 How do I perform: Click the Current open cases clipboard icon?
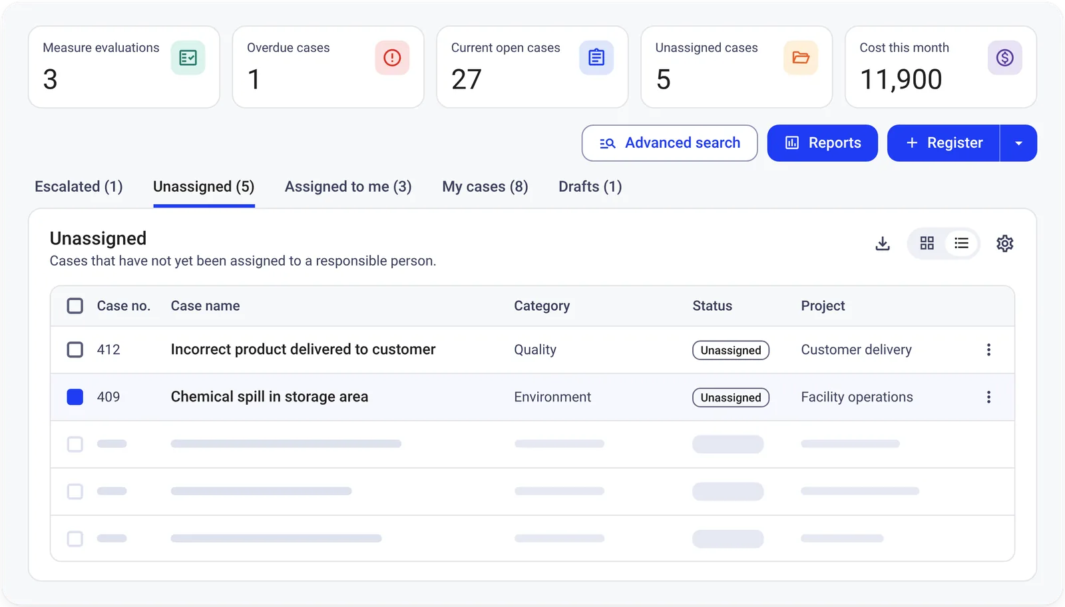coord(596,58)
